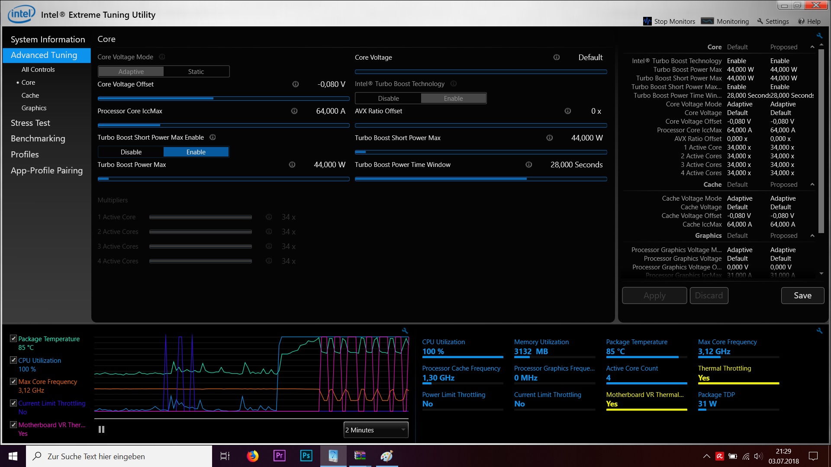Collapse the Cache section in proposed panel

click(x=812, y=185)
